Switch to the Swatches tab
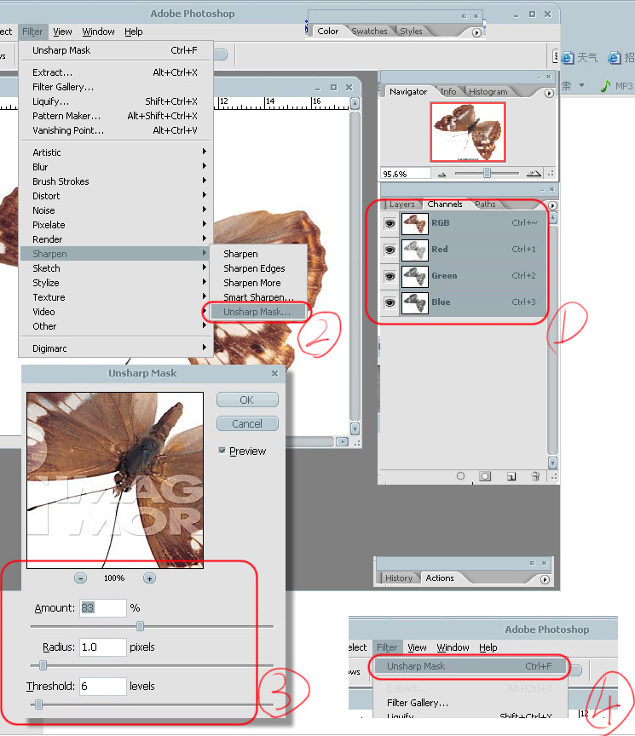 [x=369, y=31]
